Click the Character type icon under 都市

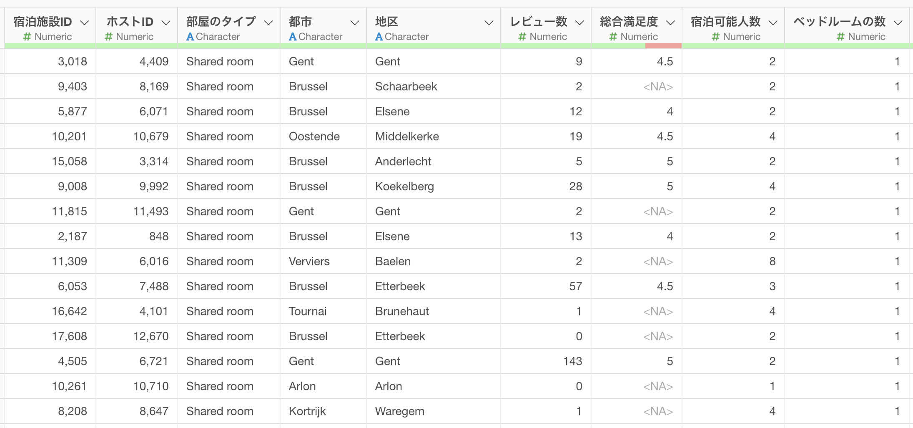293,37
